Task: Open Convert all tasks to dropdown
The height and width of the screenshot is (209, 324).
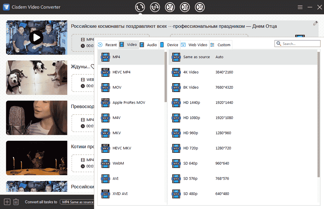Action: pos(77,202)
